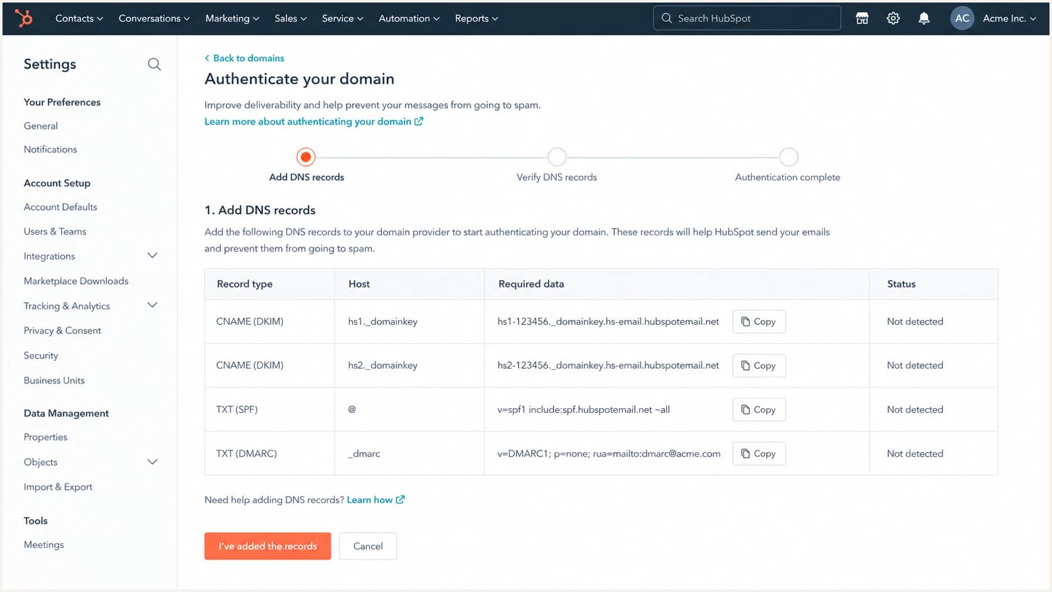Screen dimensions: 1052x592
Task: Open Security settings
Action: tap(41, 355)
